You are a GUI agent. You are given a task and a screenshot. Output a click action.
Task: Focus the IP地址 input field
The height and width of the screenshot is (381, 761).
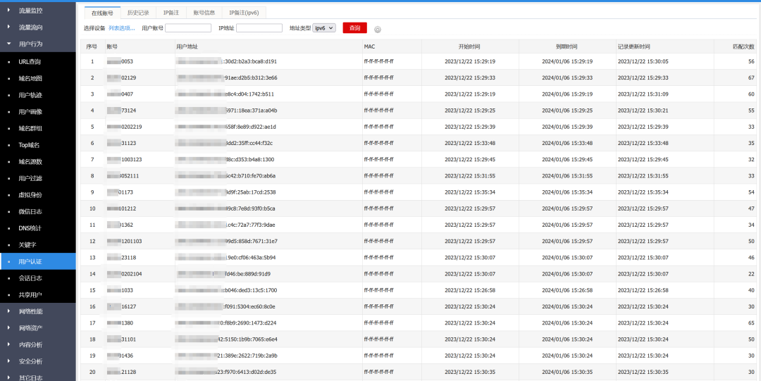coord(259,28)
